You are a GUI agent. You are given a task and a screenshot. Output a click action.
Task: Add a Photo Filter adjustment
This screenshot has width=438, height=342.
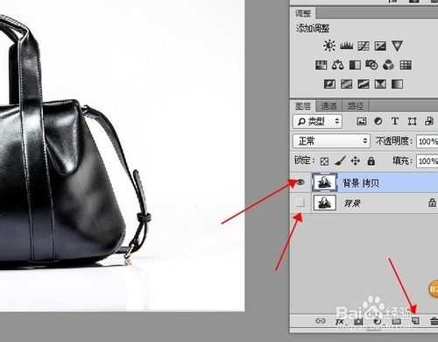tap(371, 65)
